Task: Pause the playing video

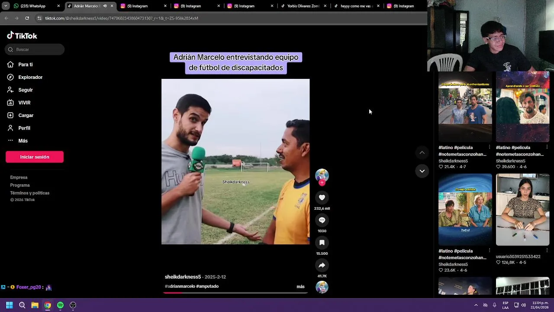Action: tap(235, 162)
